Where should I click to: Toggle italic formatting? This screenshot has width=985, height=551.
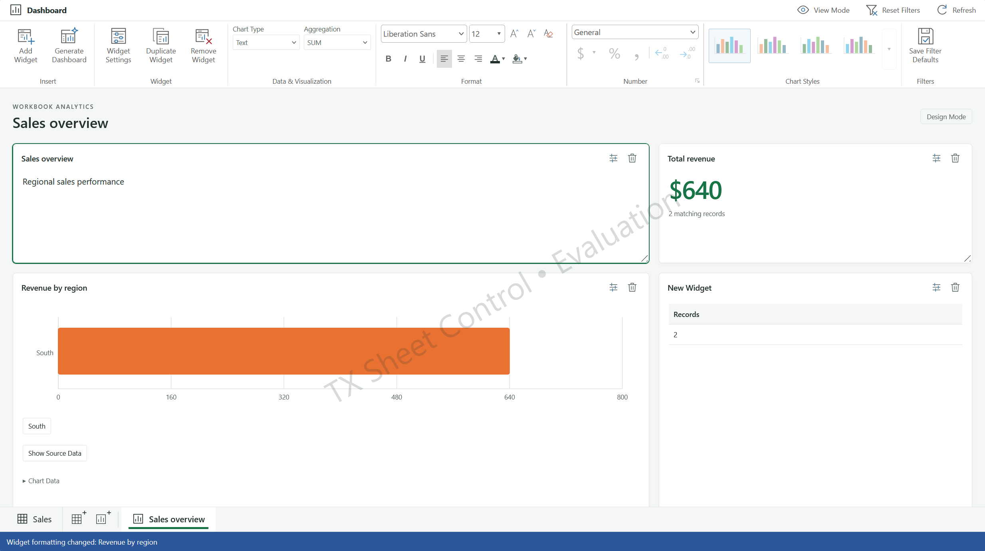[x=405, y=59]
